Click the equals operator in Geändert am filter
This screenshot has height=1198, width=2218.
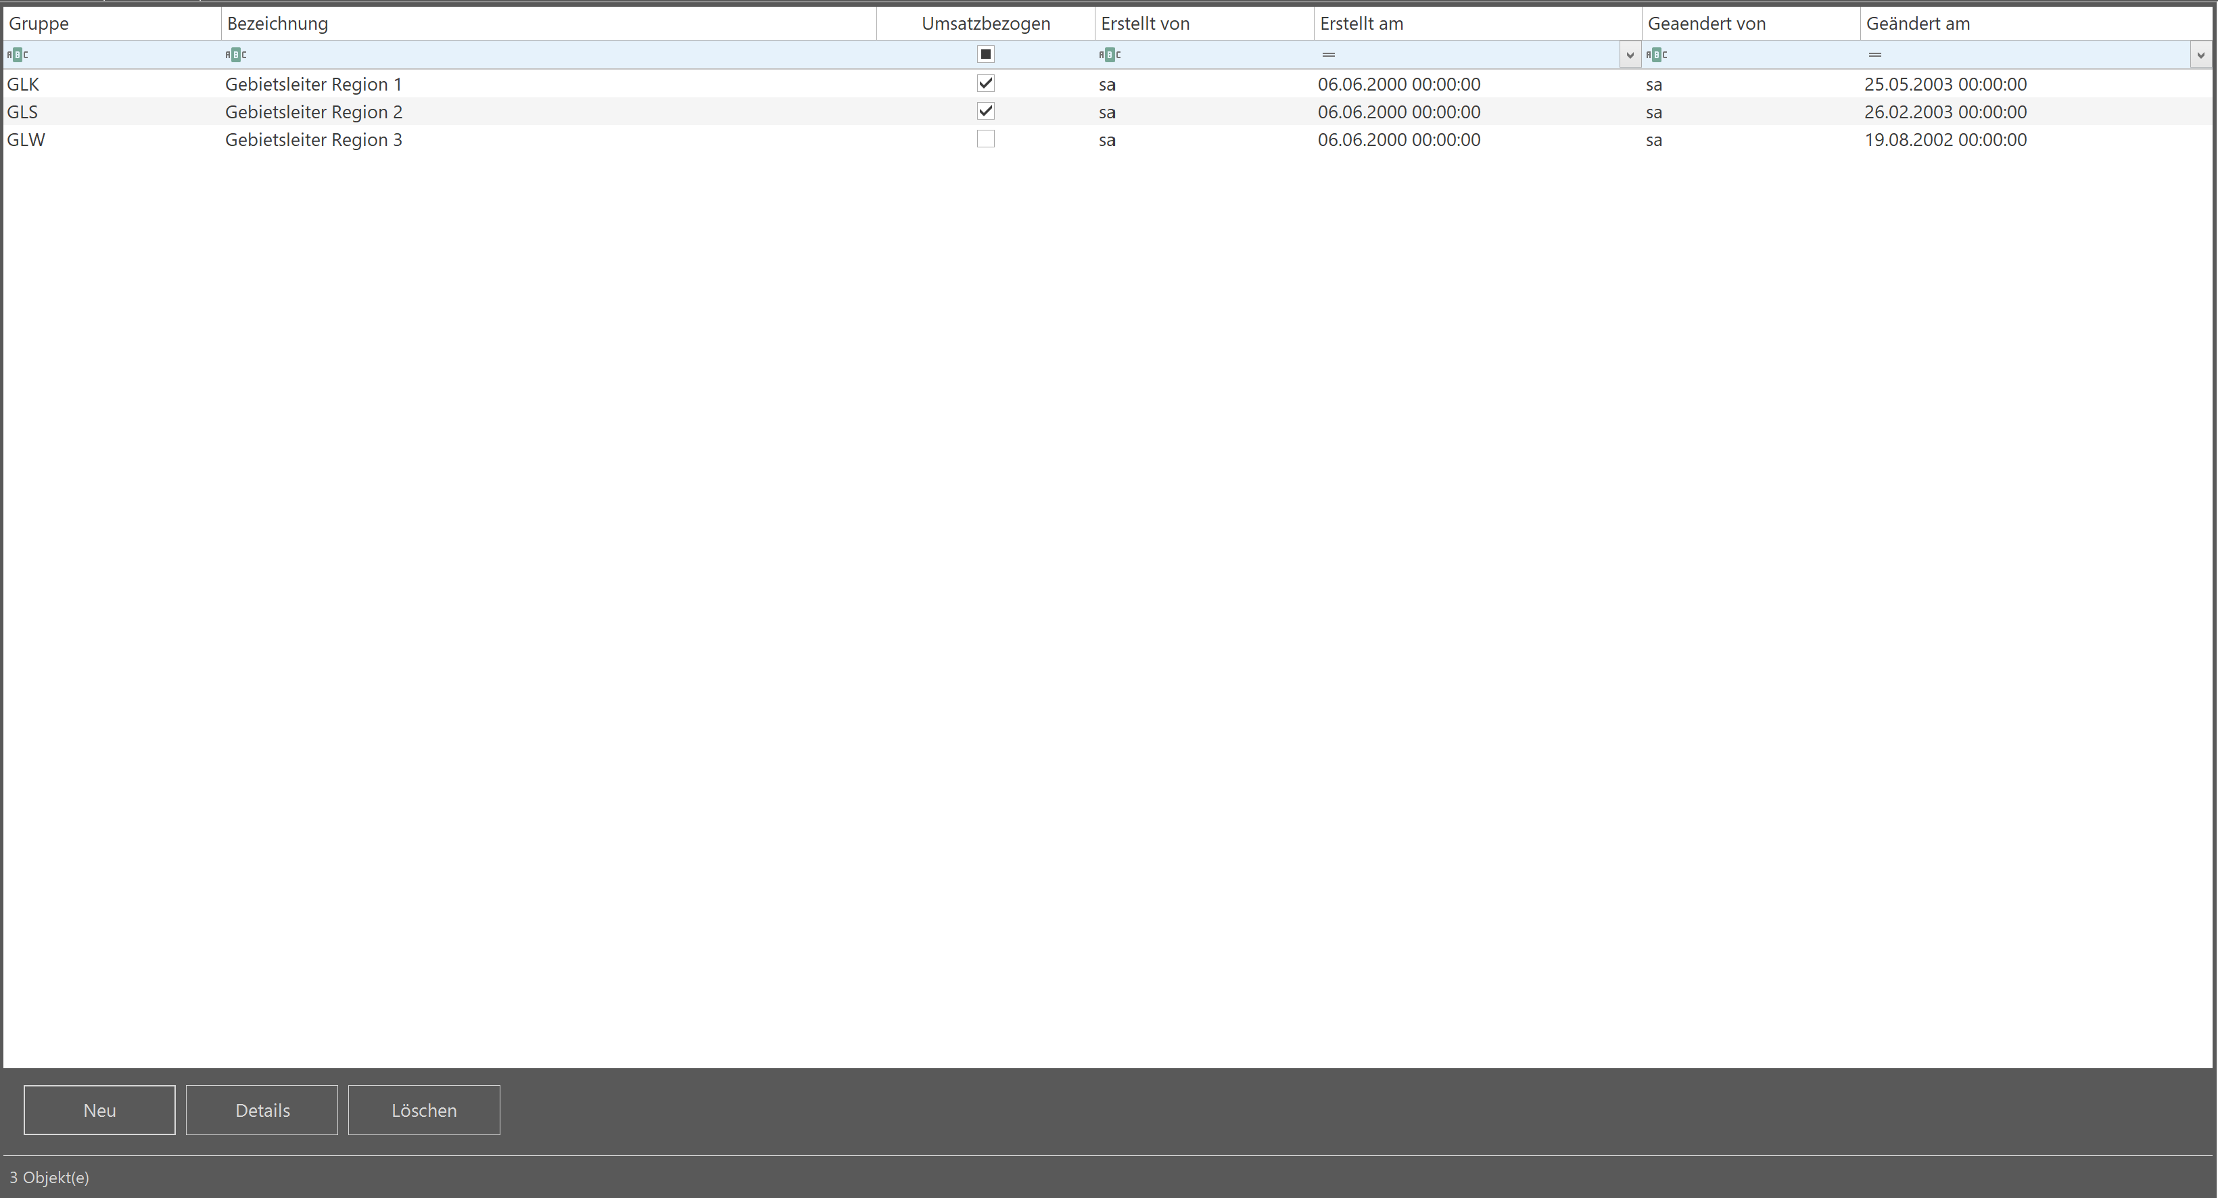coord(1875,54)
